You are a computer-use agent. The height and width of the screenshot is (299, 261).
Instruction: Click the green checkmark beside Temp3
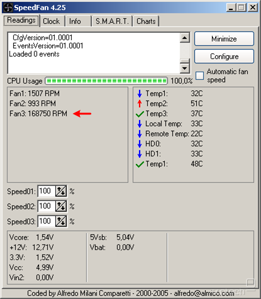tap(140, 114)
